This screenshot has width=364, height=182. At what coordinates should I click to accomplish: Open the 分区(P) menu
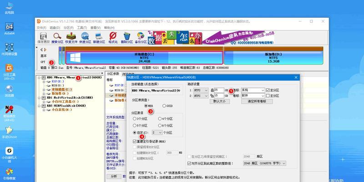tap(69, 28)
